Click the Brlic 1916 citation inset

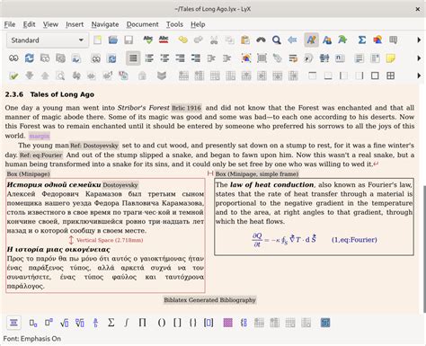tap(186, 108)
